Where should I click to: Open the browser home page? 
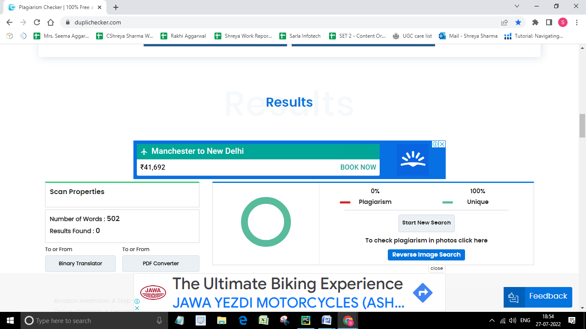[x=51, y=22]
